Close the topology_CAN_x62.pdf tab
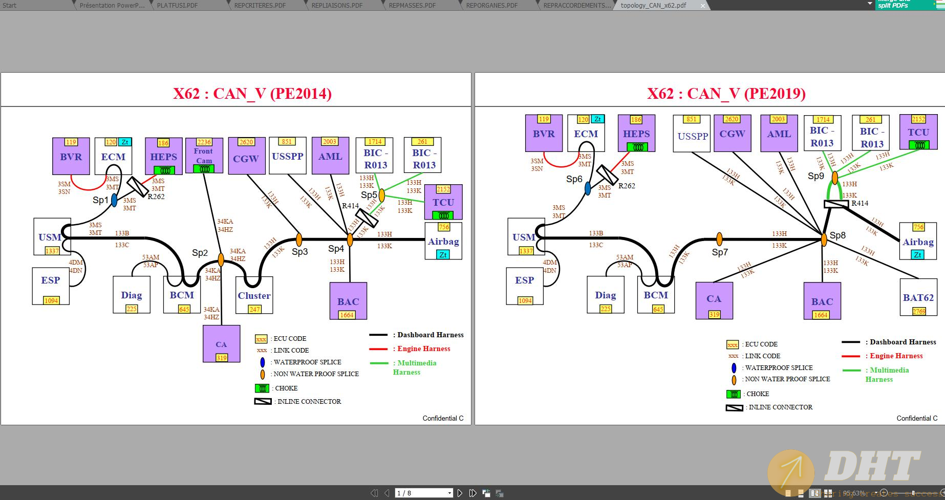 point(703,6)
